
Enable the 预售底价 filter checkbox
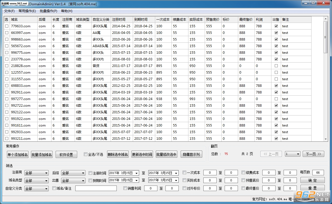point(243,180)
